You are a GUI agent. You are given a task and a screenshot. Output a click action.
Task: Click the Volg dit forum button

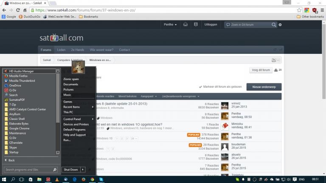[x=261, y=70]
